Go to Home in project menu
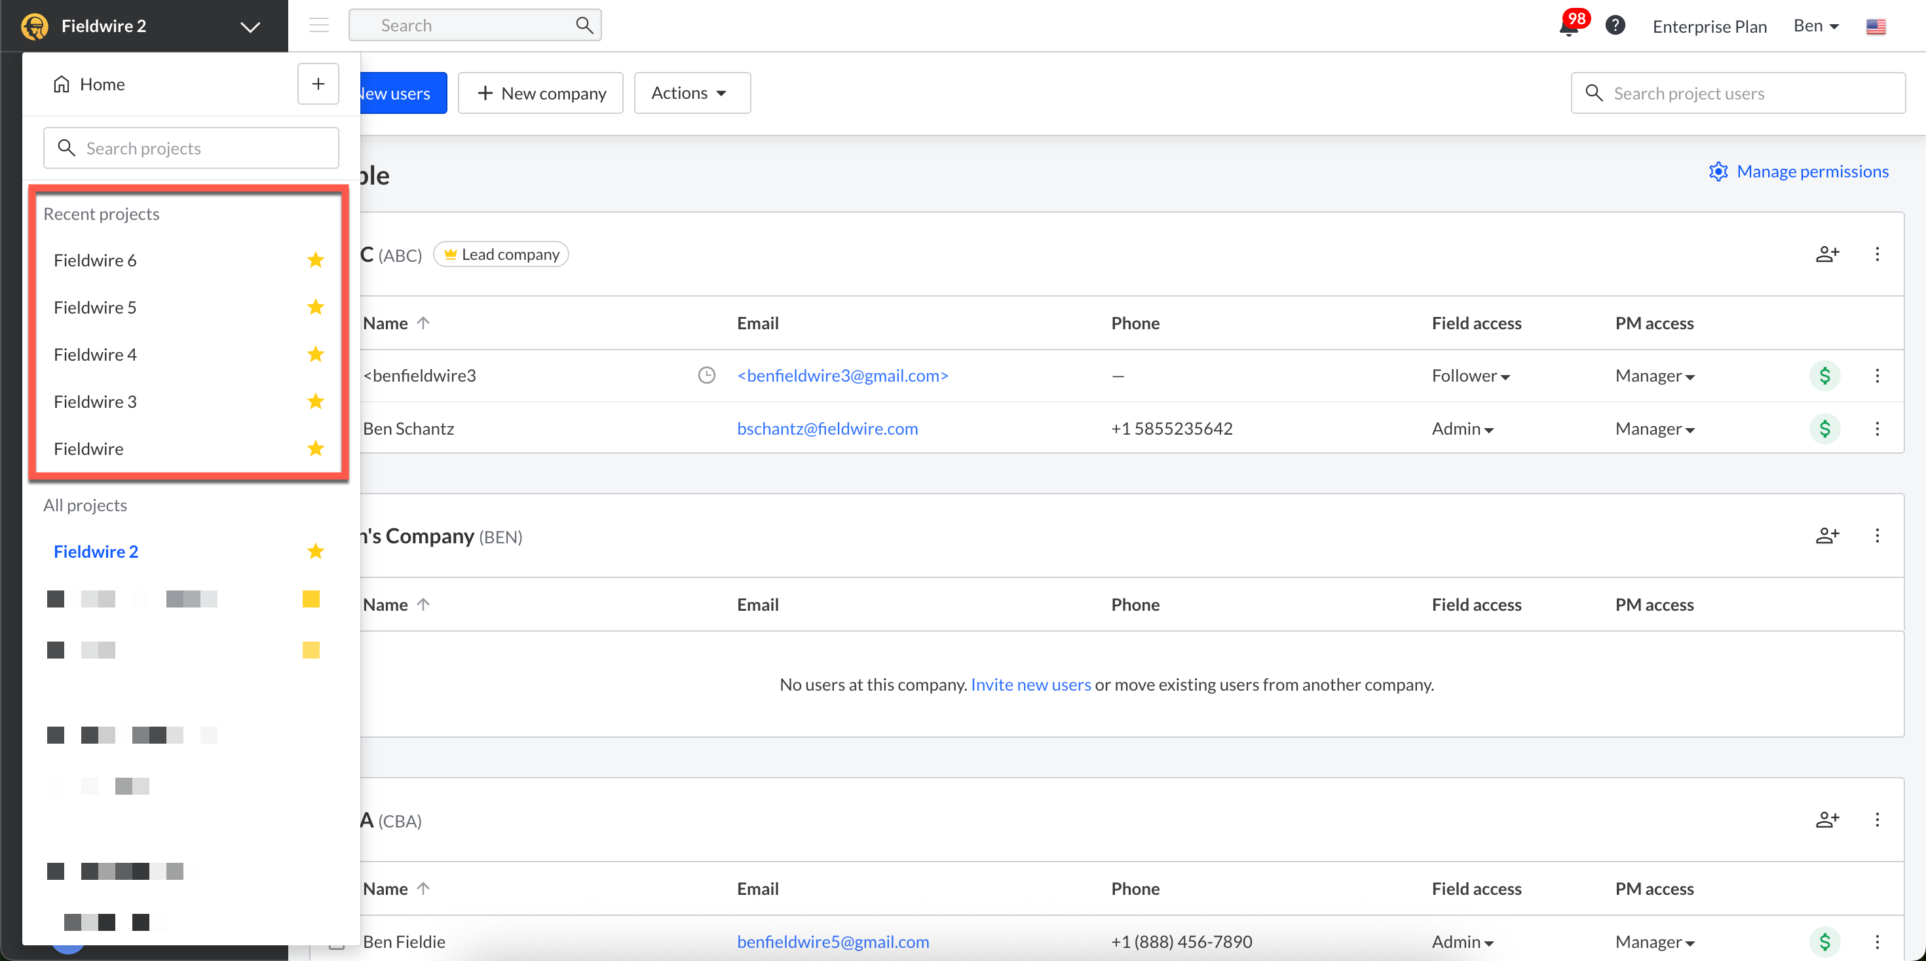1926x961 pixels. coord(89,84)
